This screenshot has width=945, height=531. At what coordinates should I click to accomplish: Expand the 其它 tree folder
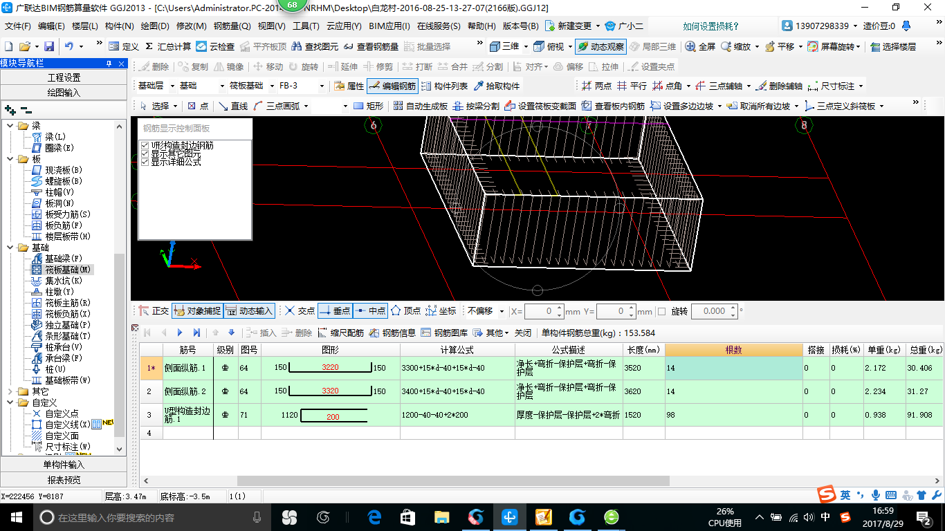tap(10, 391)
